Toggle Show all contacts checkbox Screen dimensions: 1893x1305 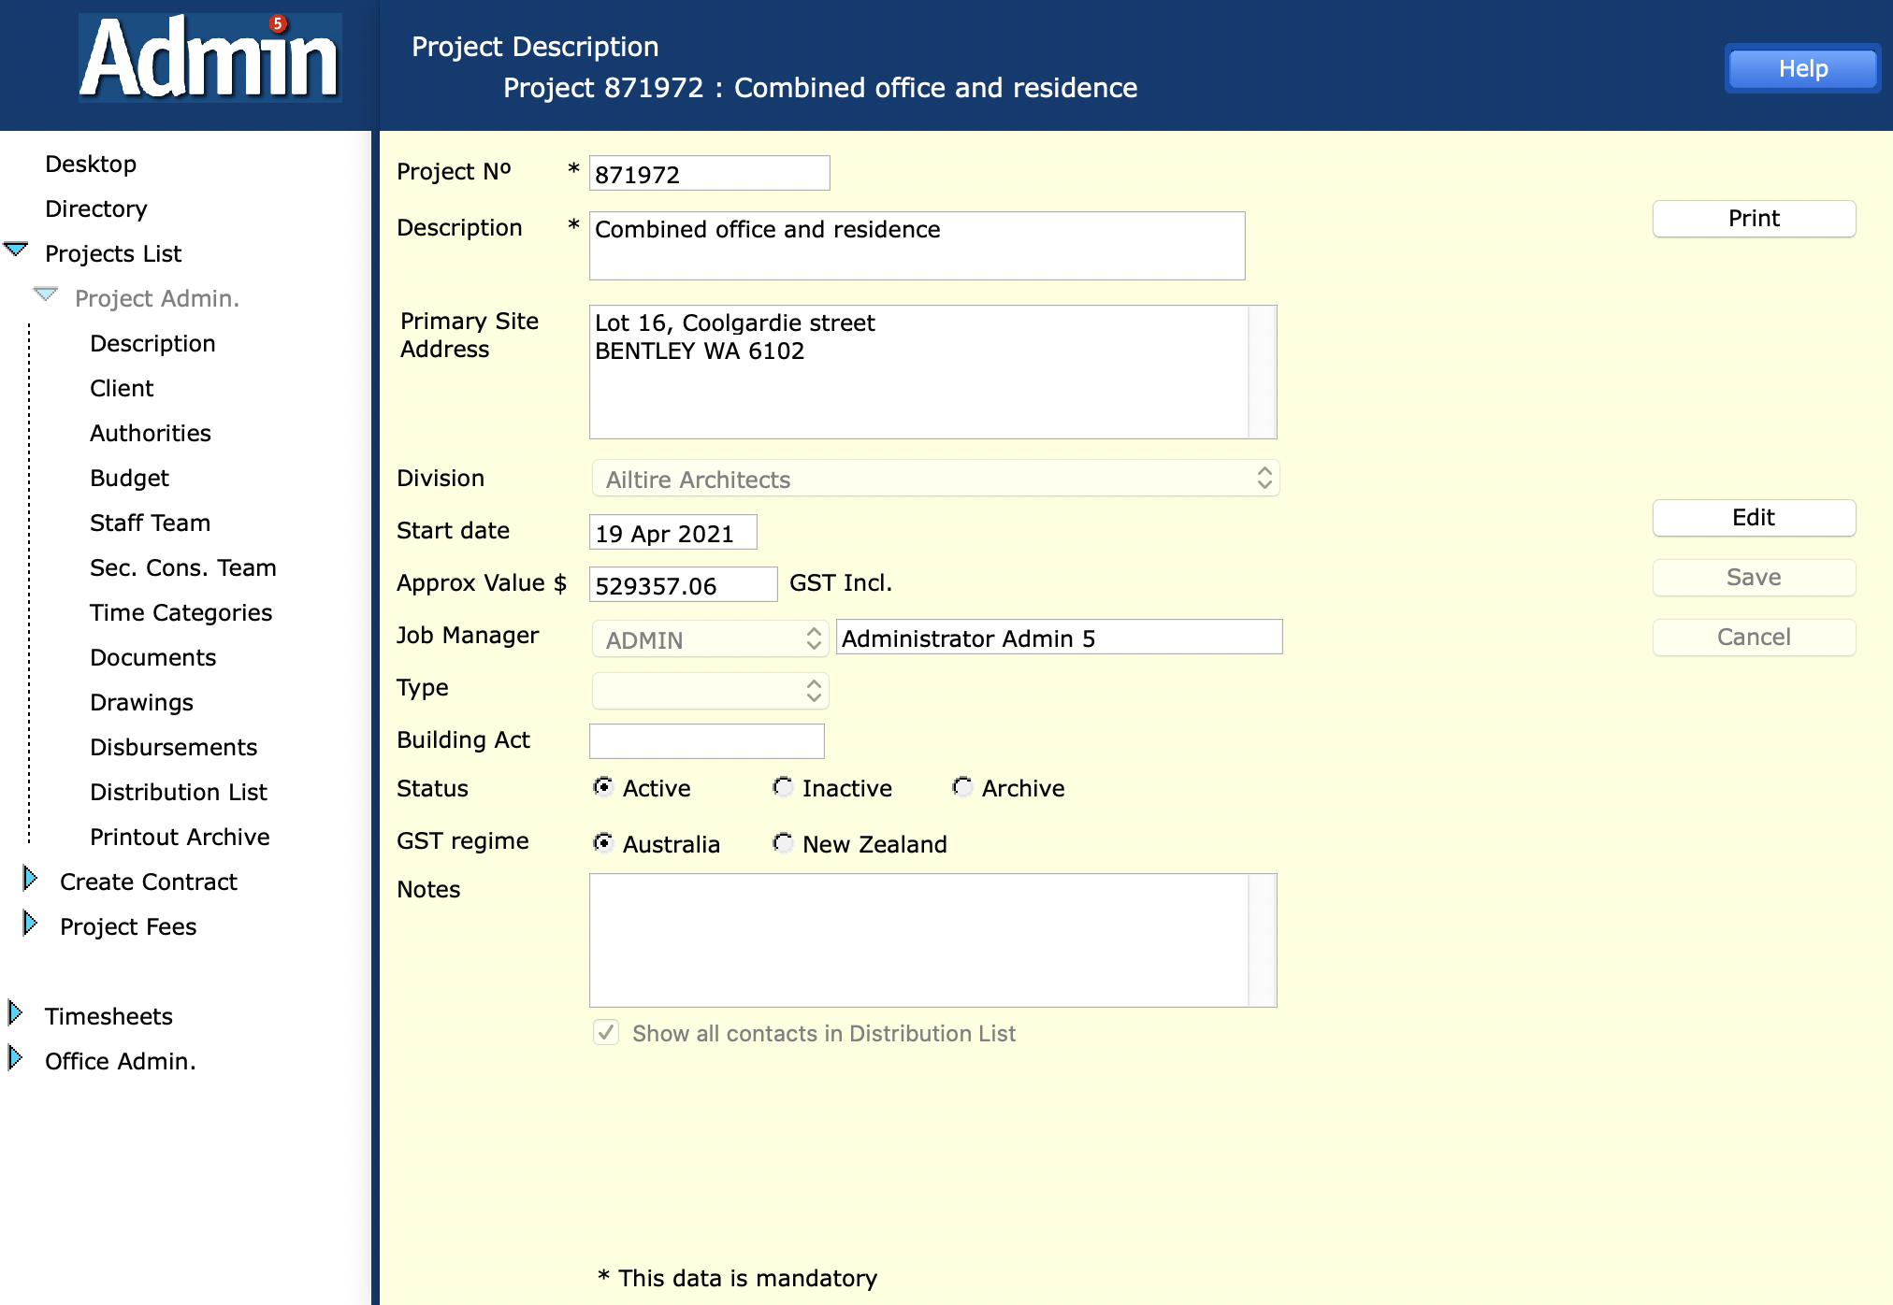[x=606, y=1033]
